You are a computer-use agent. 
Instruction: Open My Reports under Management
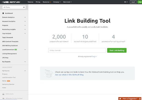[6, 71]
